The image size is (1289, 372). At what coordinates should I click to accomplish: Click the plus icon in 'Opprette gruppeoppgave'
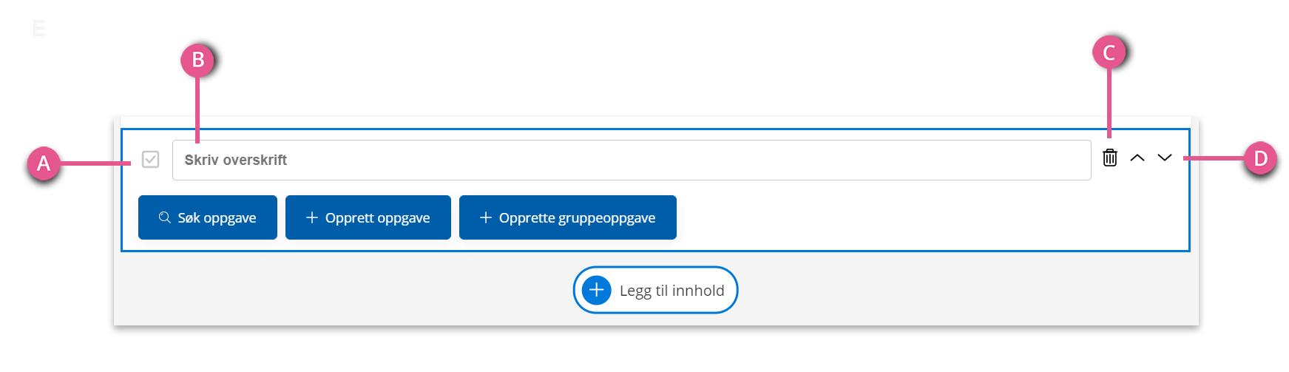coord(486,217)
